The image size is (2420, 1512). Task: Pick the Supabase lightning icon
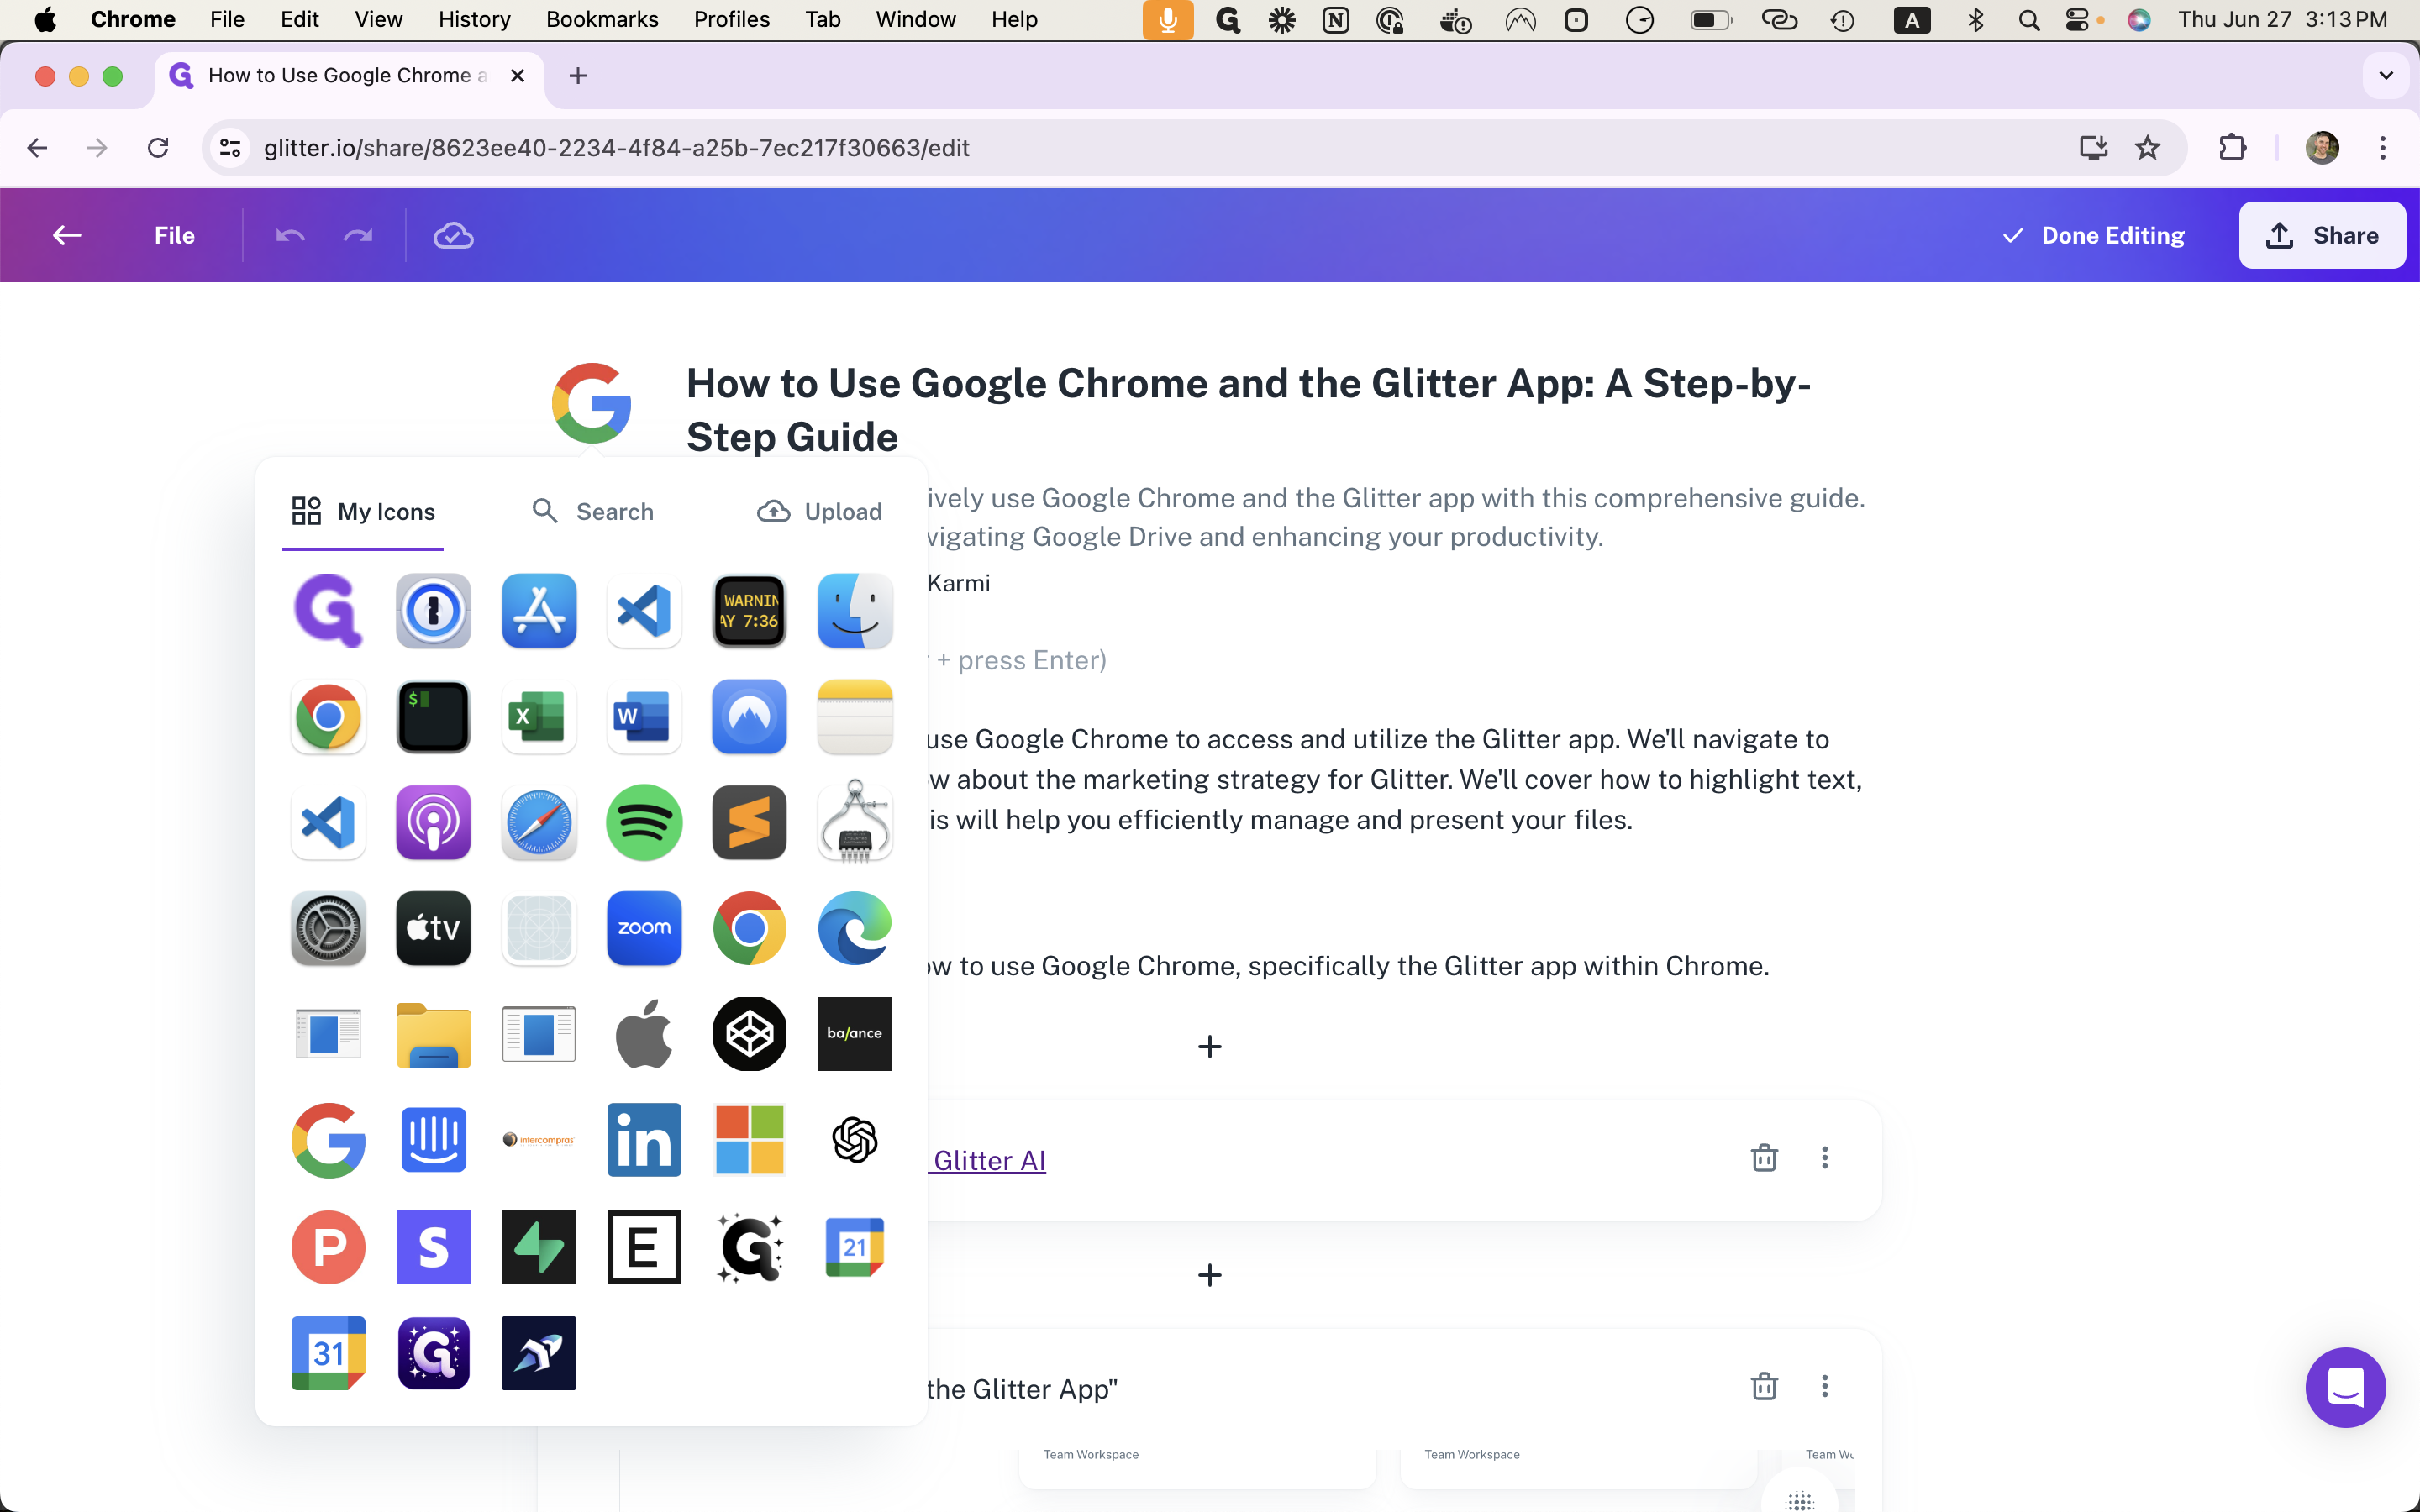coord(539,1247)
